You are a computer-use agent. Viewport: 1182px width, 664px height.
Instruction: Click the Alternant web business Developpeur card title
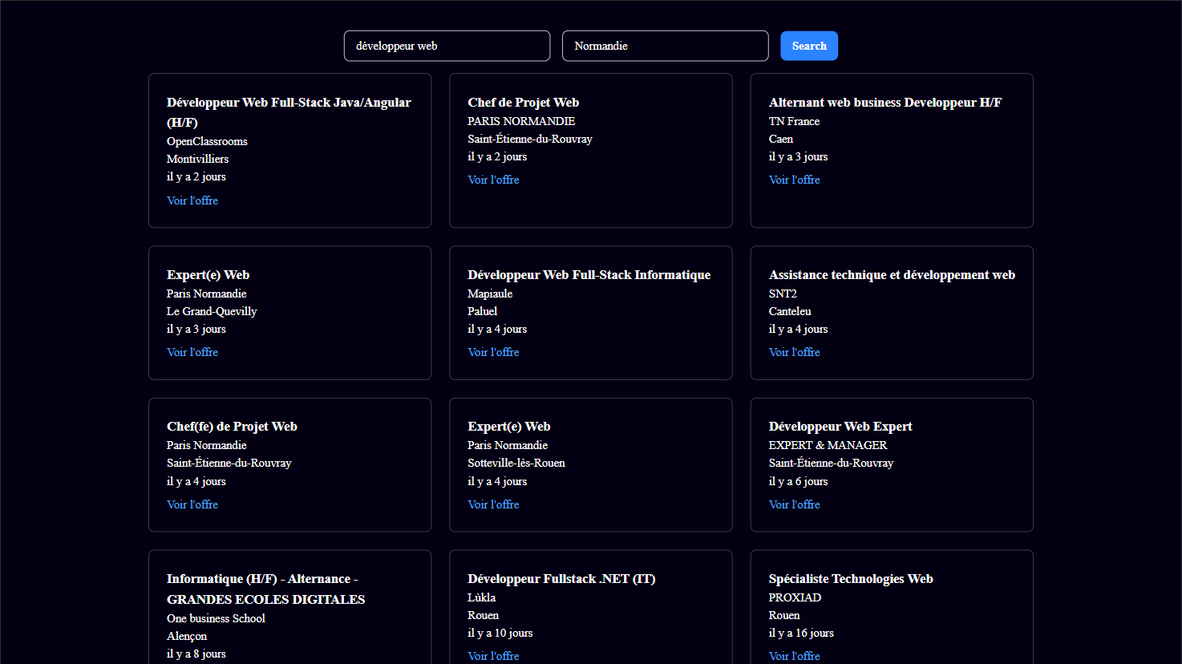[884, 103]
